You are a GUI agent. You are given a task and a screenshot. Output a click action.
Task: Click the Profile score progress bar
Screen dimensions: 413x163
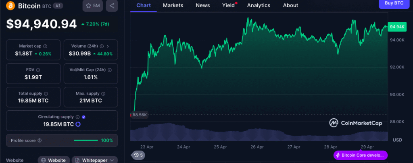tap(86, 140)
